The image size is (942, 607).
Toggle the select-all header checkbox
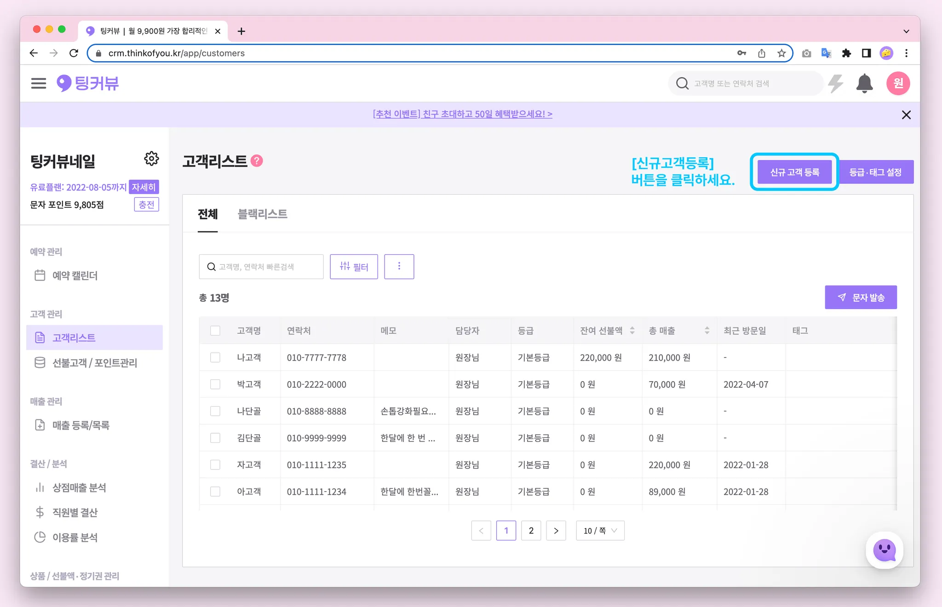pyautogui.click(x=215, y=331)
